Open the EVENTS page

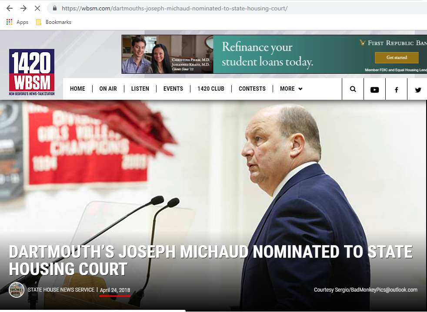click(173, 89)
